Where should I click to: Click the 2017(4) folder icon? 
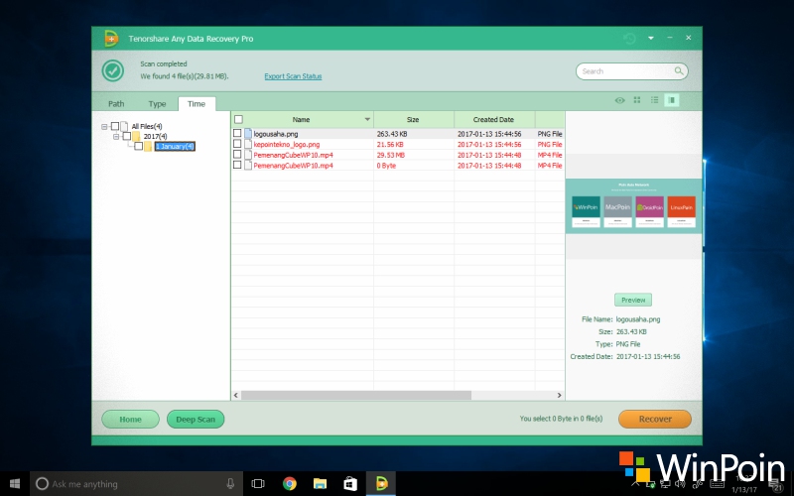tap(136, 136)
